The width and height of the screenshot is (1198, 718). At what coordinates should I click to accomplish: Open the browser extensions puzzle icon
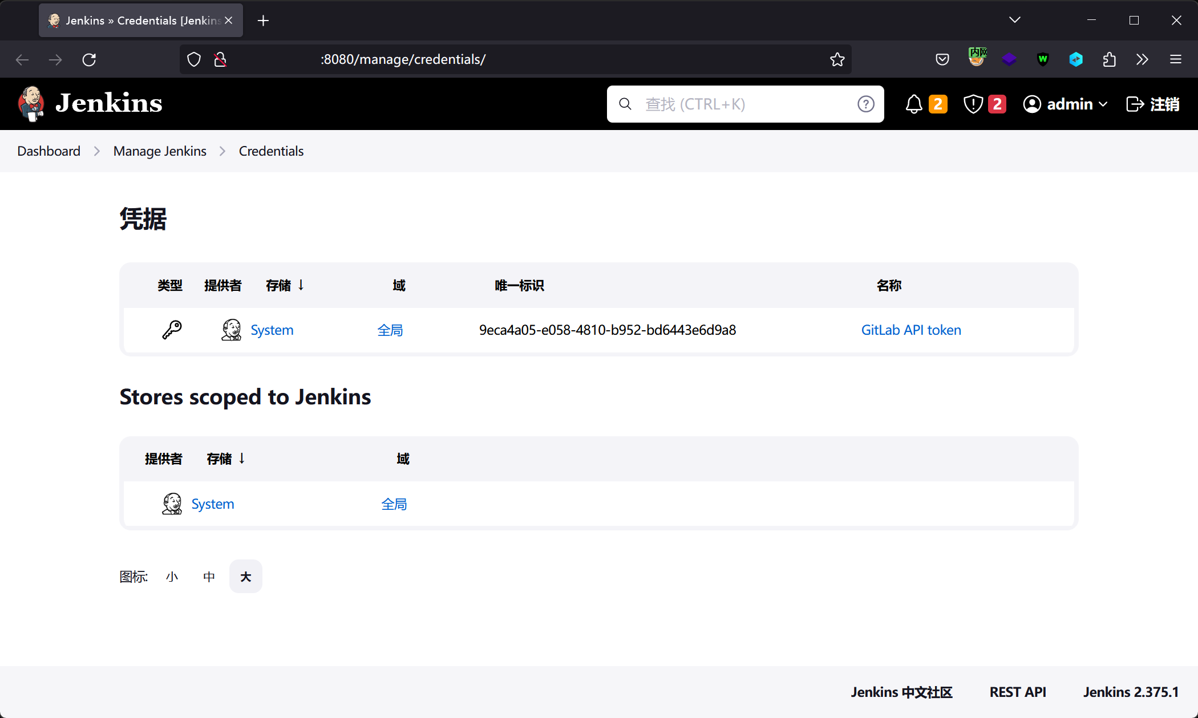(1109, 59)
